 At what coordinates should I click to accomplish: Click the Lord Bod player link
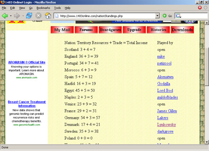pyautogui.click(x=165, y=90)
